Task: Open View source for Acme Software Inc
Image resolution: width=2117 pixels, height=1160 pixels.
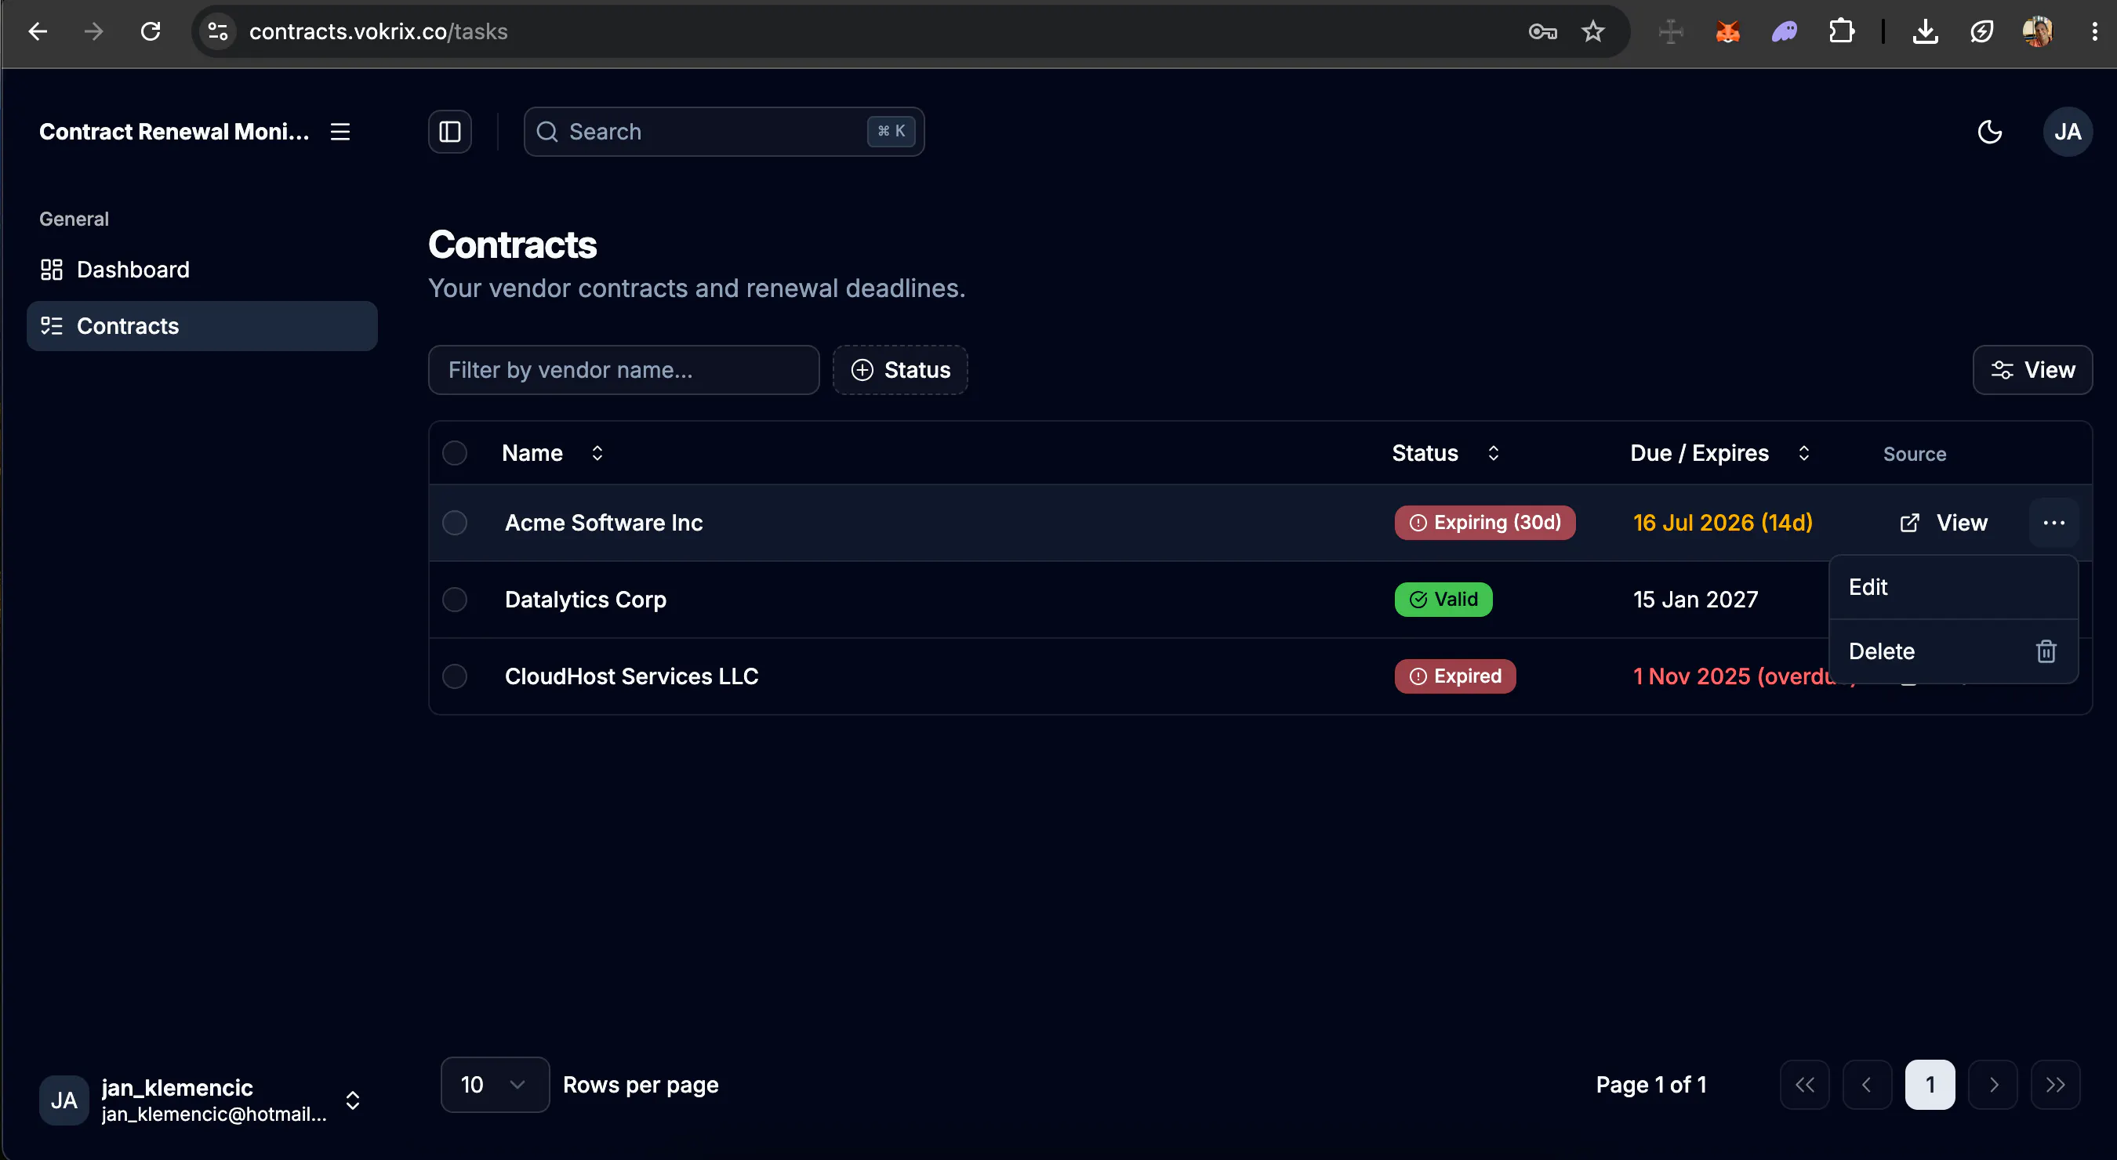Action: [1944, 523]
